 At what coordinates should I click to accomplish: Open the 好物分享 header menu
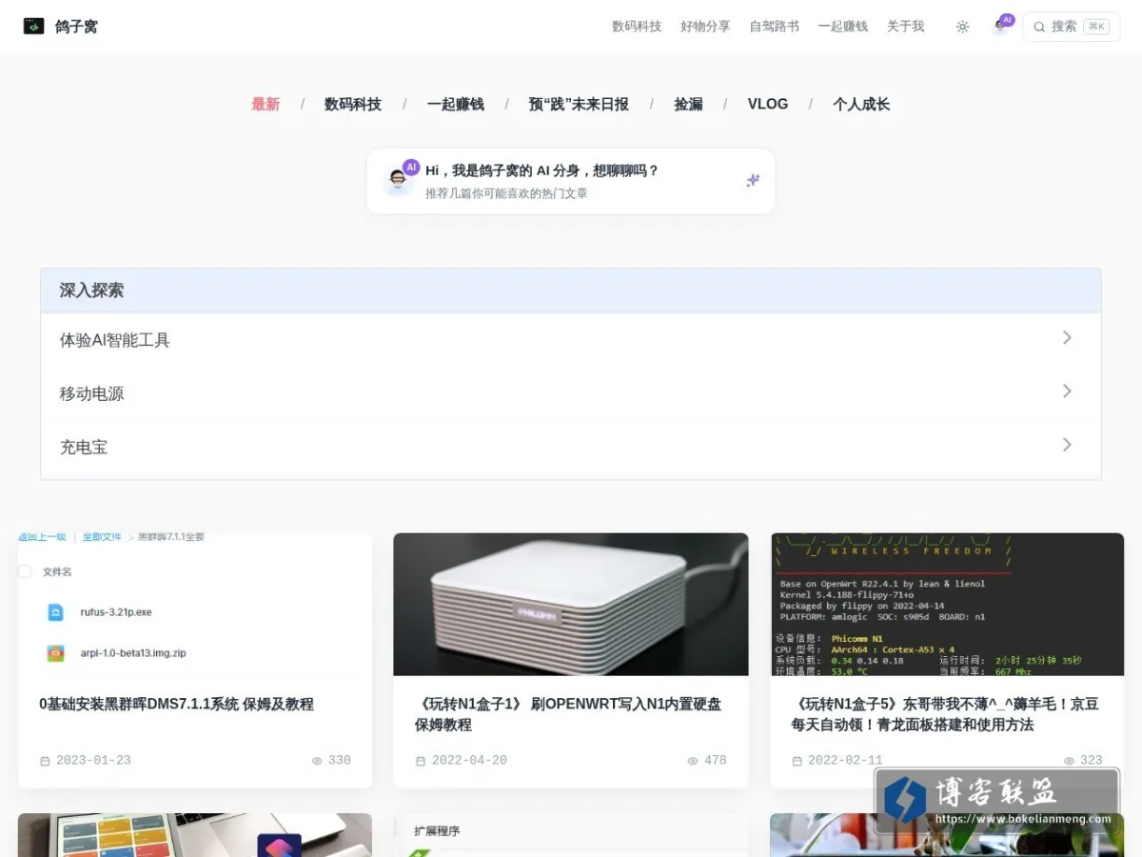[705, 27]
